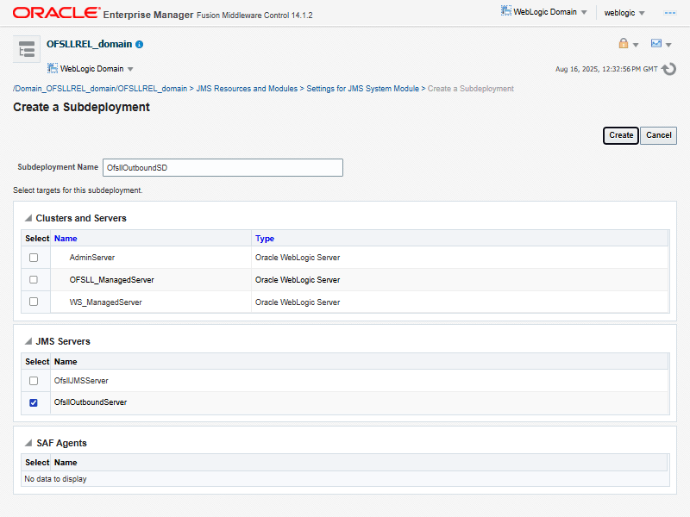Click Oracle WebLogic Server type for OFSLL_ManagedServer
Viewport: 690px width, 517px height.
pos(298,280)
